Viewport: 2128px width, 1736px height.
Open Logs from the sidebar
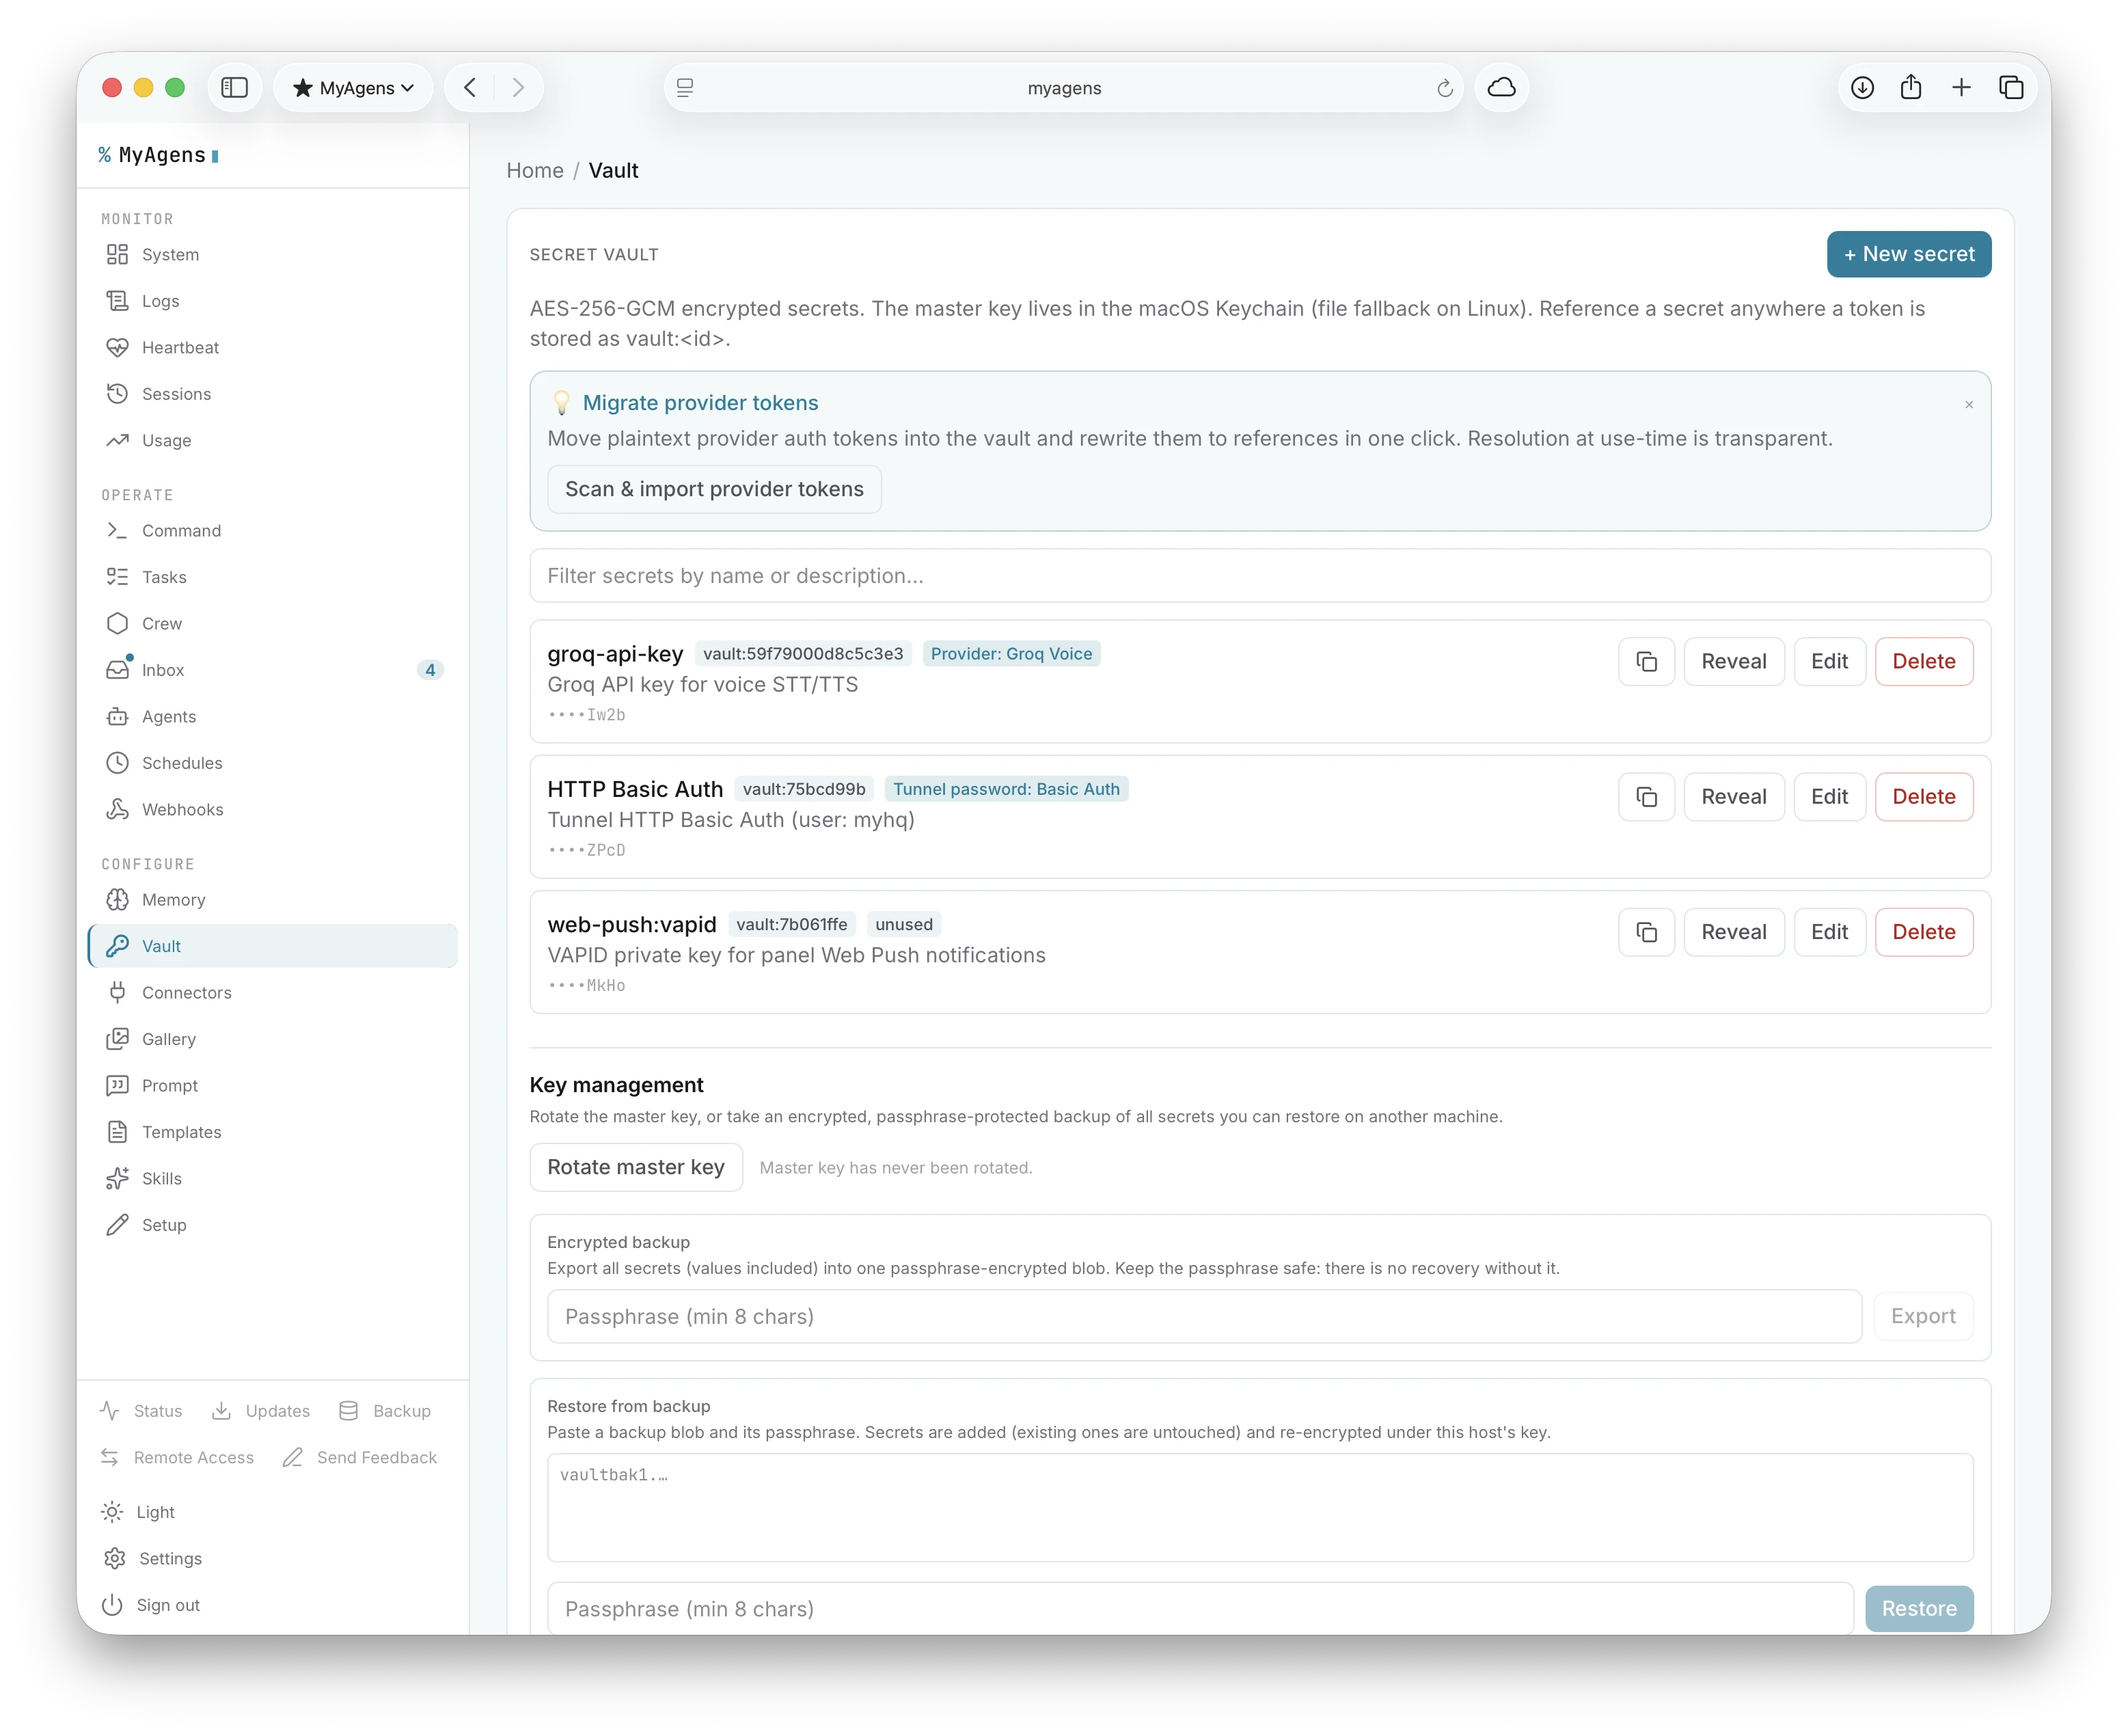pyautogui.click(x=272, y=301)
